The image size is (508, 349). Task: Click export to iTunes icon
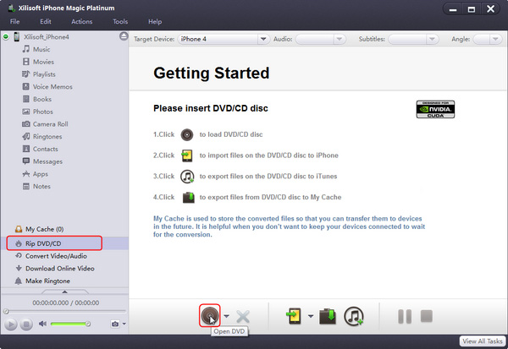point(355,315)
